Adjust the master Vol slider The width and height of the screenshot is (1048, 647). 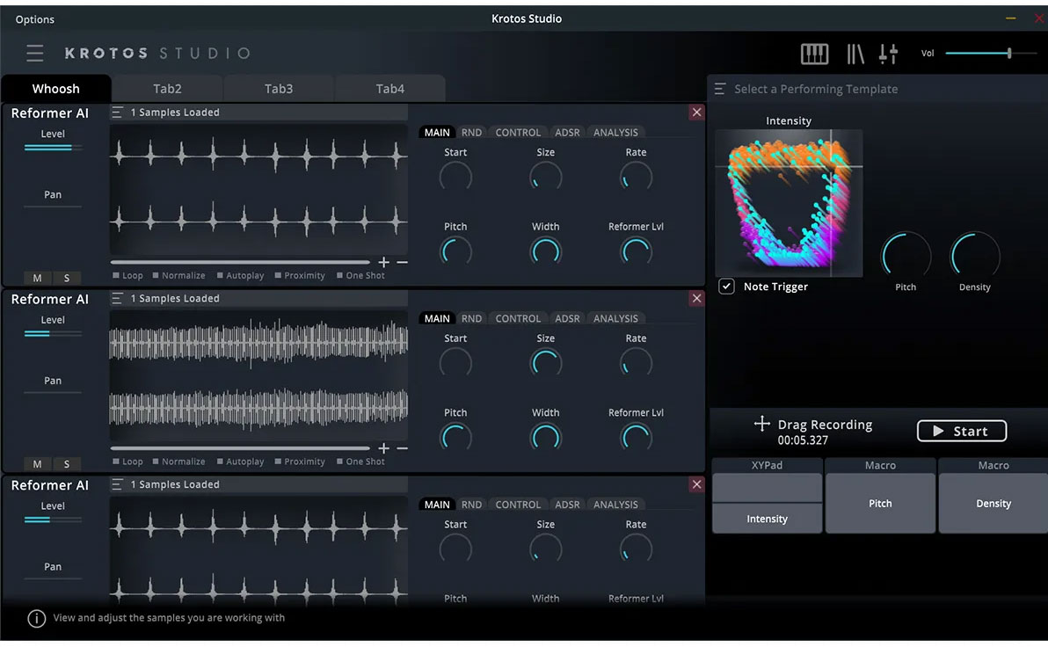(x=1008, y=54)
